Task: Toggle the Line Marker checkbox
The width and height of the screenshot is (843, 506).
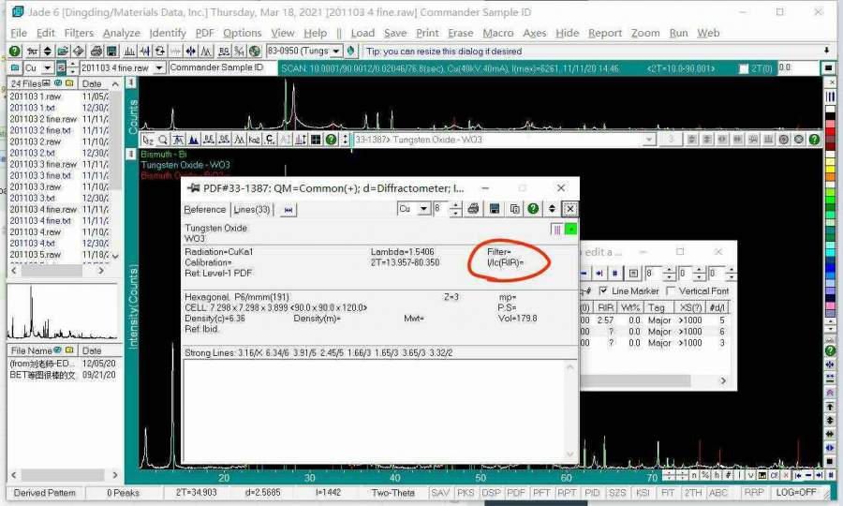Action: 603,290
